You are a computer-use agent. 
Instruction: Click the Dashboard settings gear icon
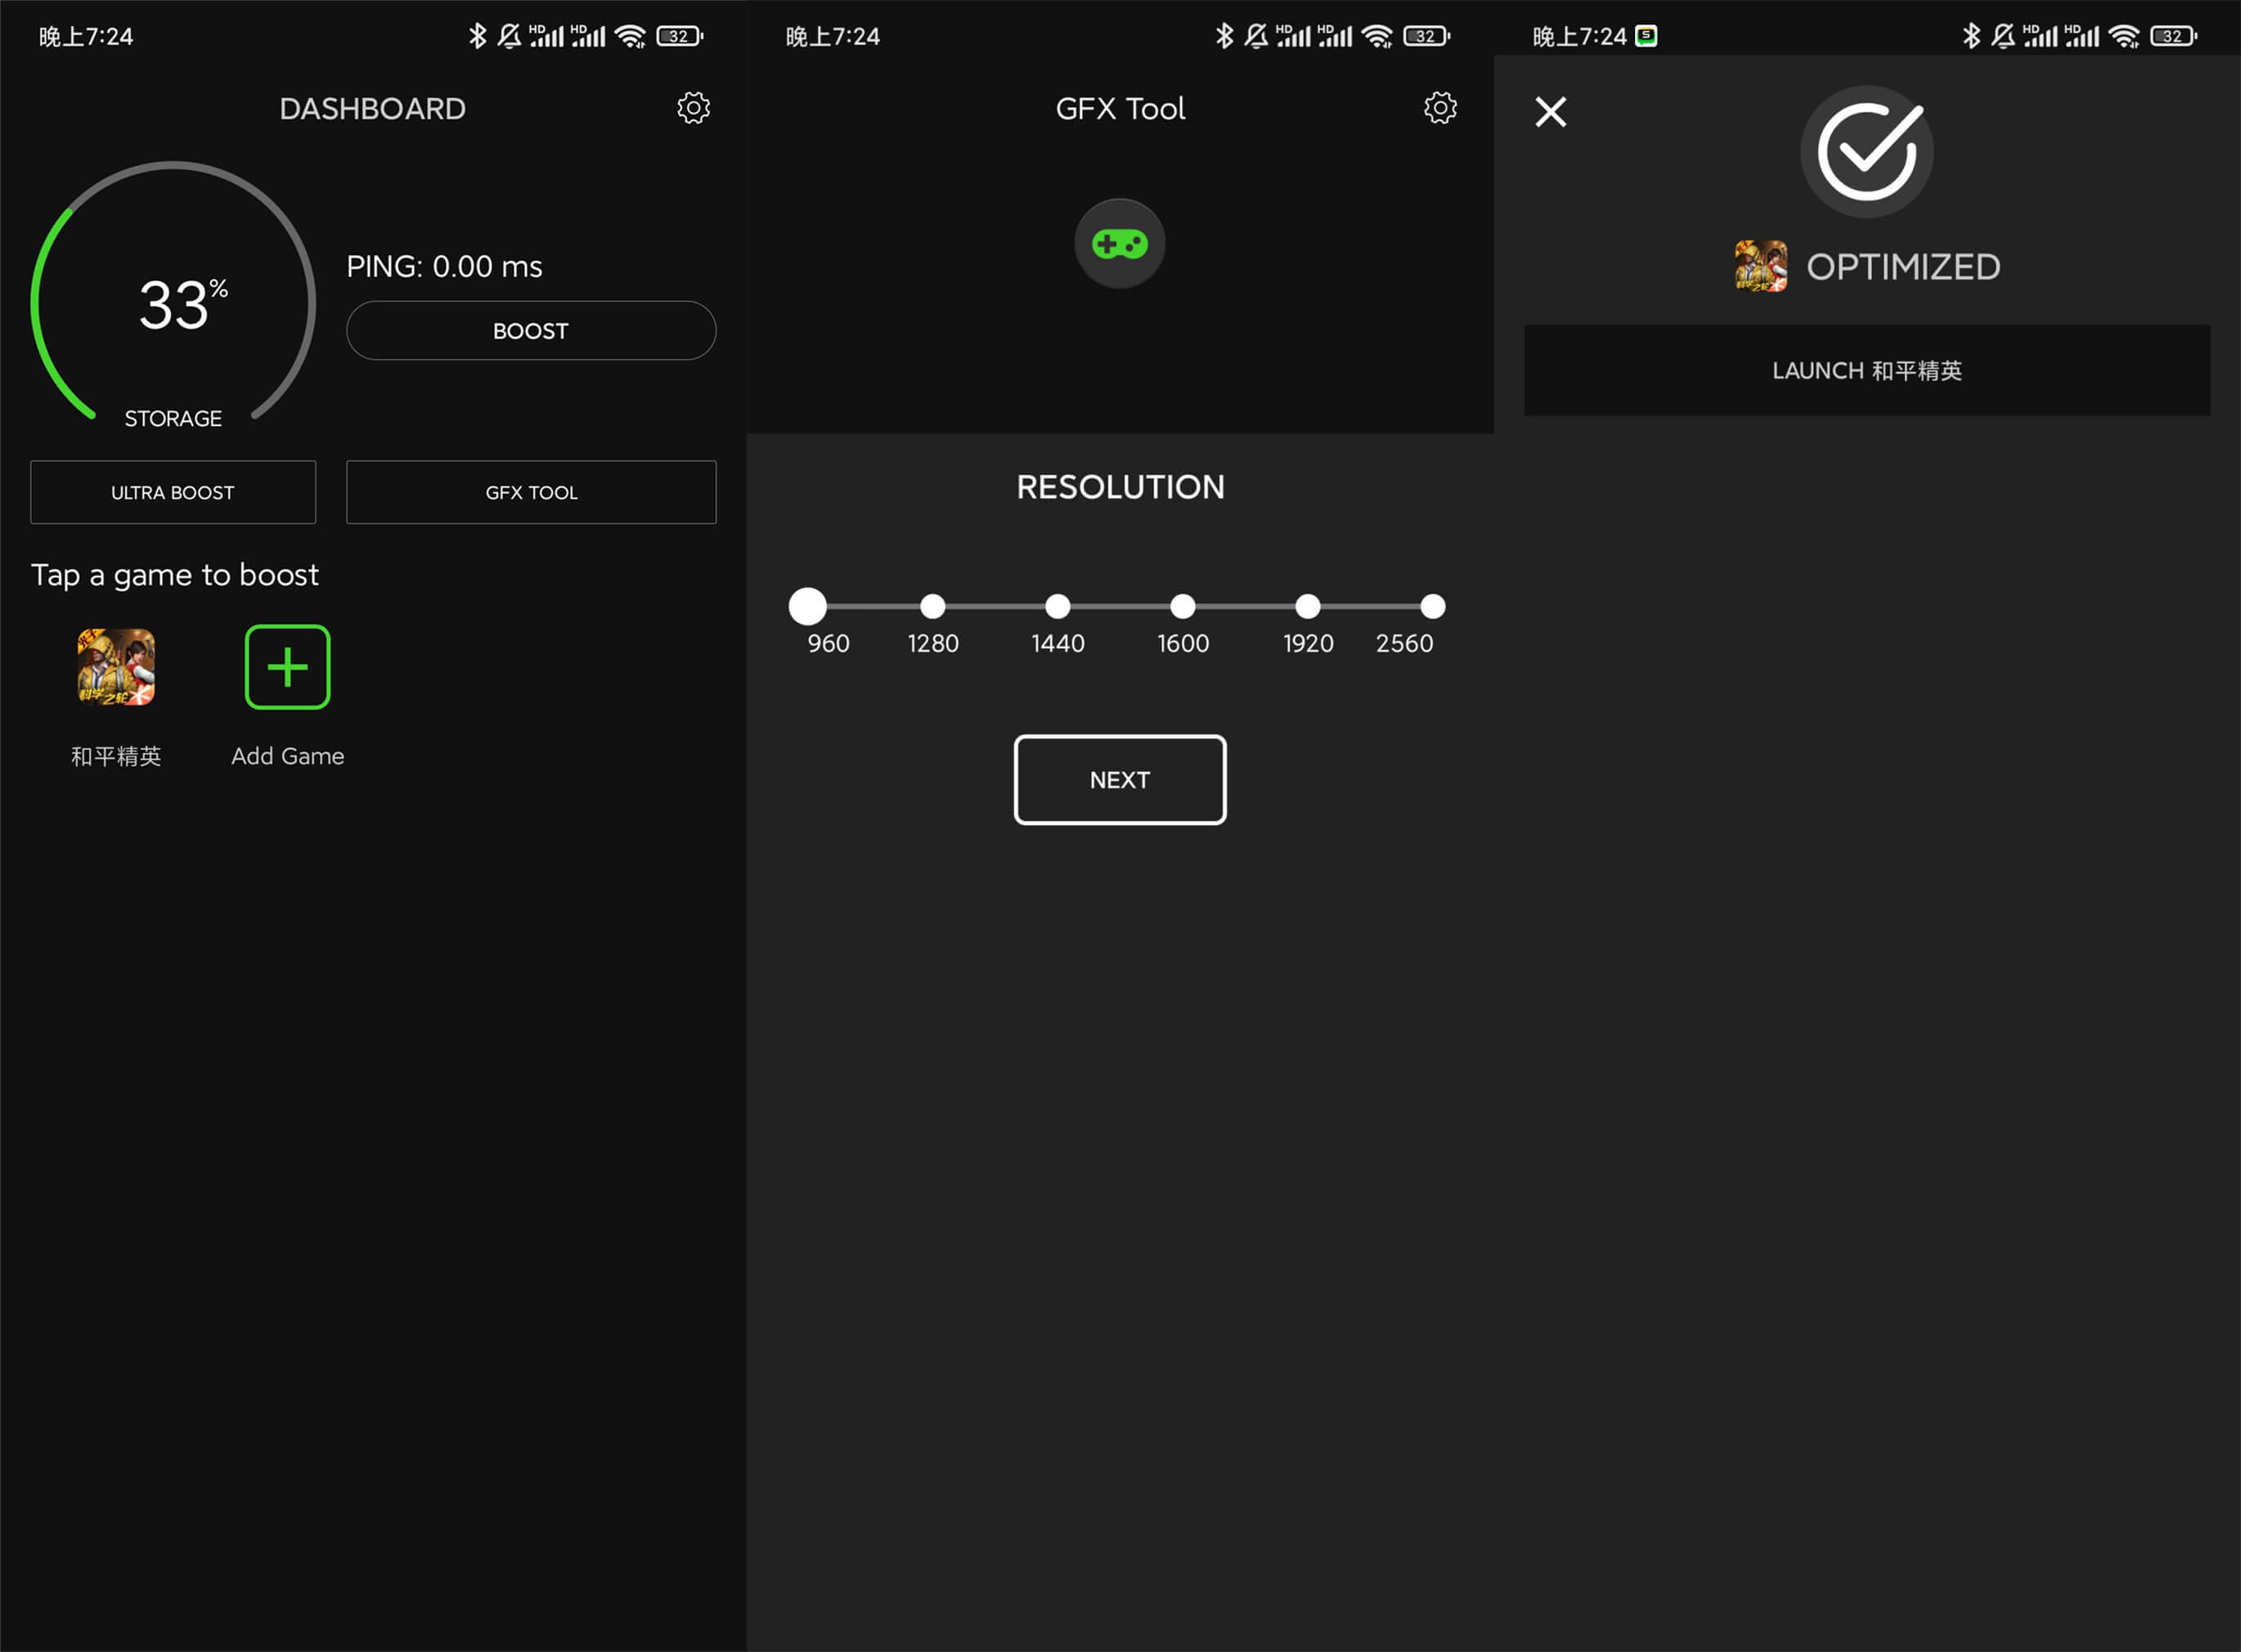tap(693, 108)
